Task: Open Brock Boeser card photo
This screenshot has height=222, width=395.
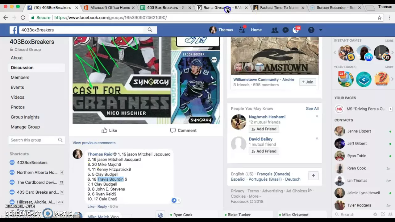Action: coord(195,88)
